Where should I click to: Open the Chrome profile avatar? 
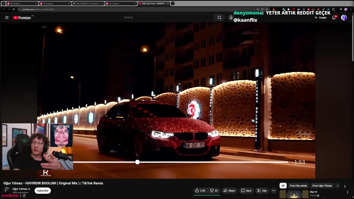[x=346, y=9]
